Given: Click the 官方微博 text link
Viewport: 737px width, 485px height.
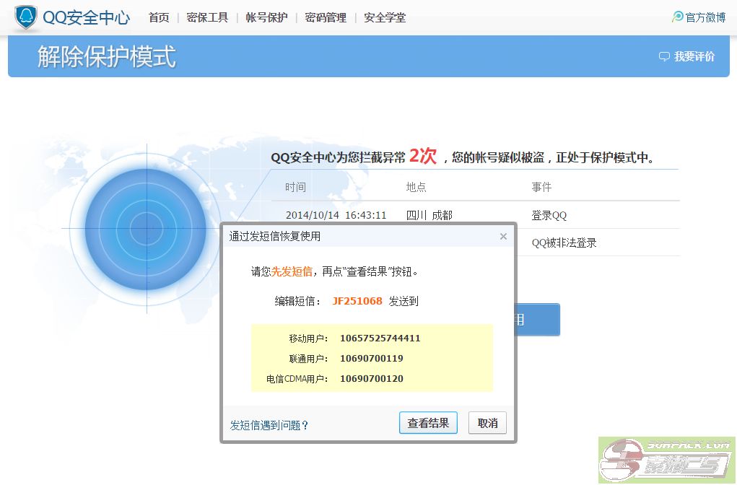Looking at the screenshot, I should pyautogui.click(x=705, y=17).
